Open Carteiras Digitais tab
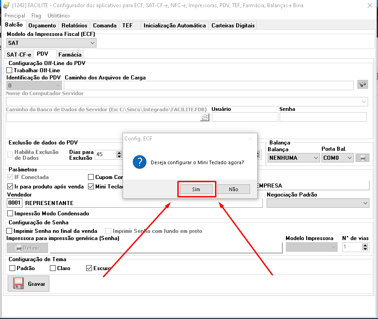 [233, 26]
